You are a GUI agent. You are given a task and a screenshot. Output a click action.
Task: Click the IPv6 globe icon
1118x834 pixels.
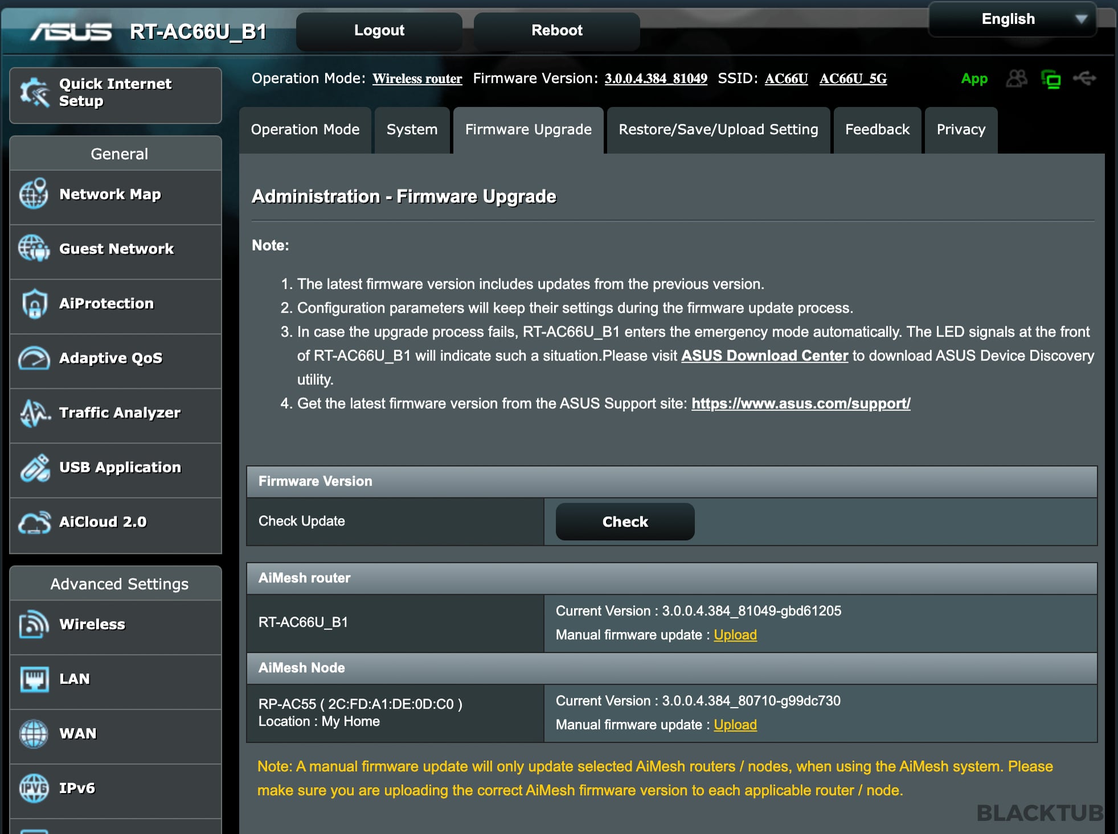tap(34, 788)
